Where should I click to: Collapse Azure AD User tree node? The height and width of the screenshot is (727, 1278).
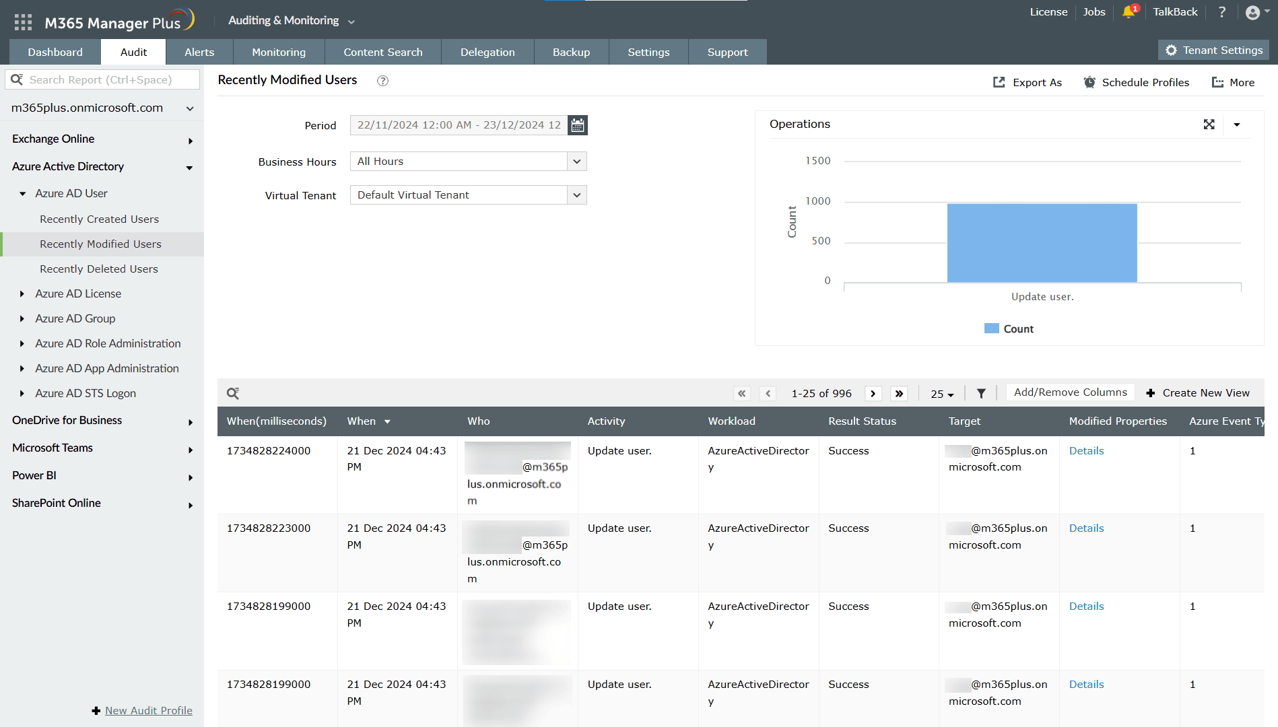[23, 194]
